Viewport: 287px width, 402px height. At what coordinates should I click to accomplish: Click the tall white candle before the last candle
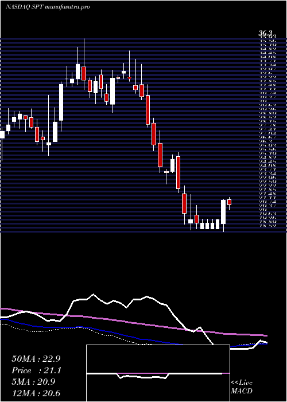[x=223, y=212]
